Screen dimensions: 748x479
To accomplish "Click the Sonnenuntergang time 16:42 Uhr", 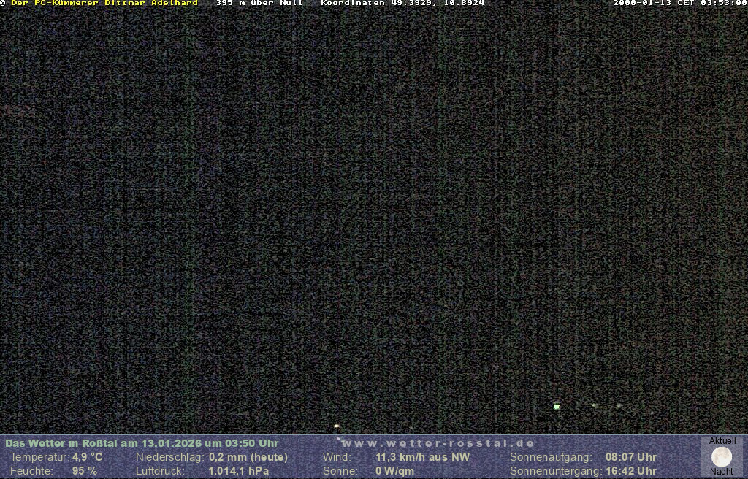I will (630, 471).
